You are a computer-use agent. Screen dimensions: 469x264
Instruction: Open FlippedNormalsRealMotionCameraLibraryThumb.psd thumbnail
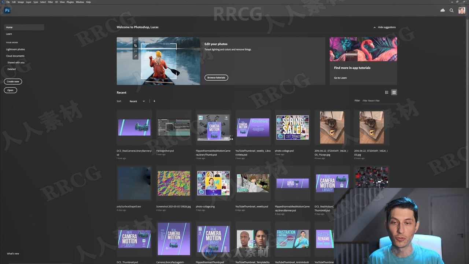click(213, 128)
